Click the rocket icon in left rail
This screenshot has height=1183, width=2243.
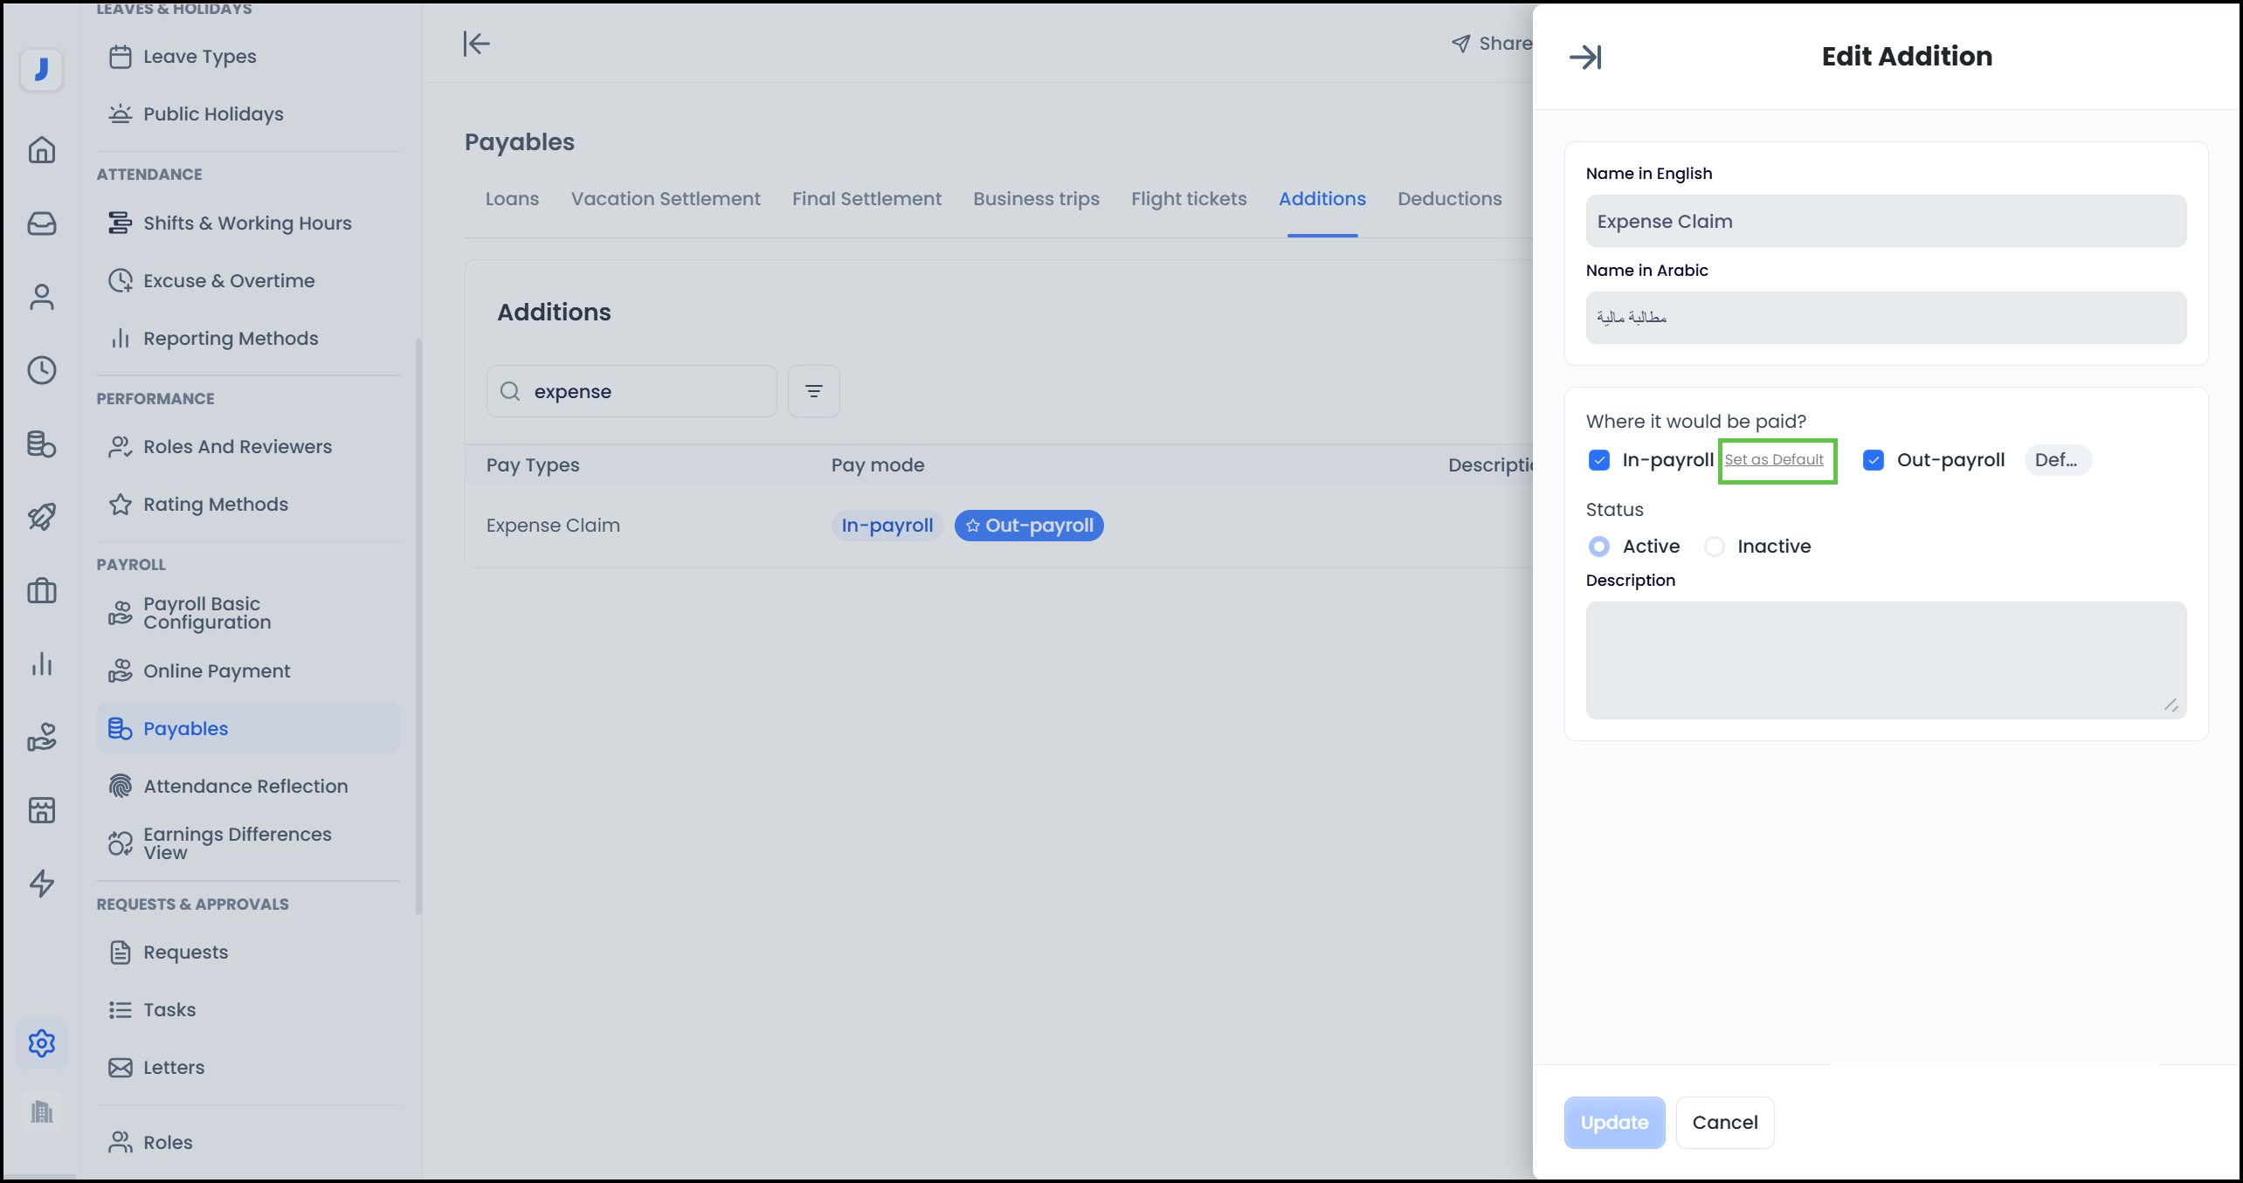point(41,517)
